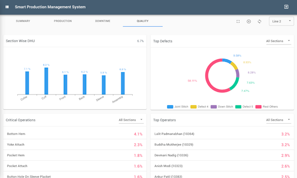Viewport: 297px width, 178px height.
Task: Select operator Ankur Patil (10383)
Action: click(222, 175)
